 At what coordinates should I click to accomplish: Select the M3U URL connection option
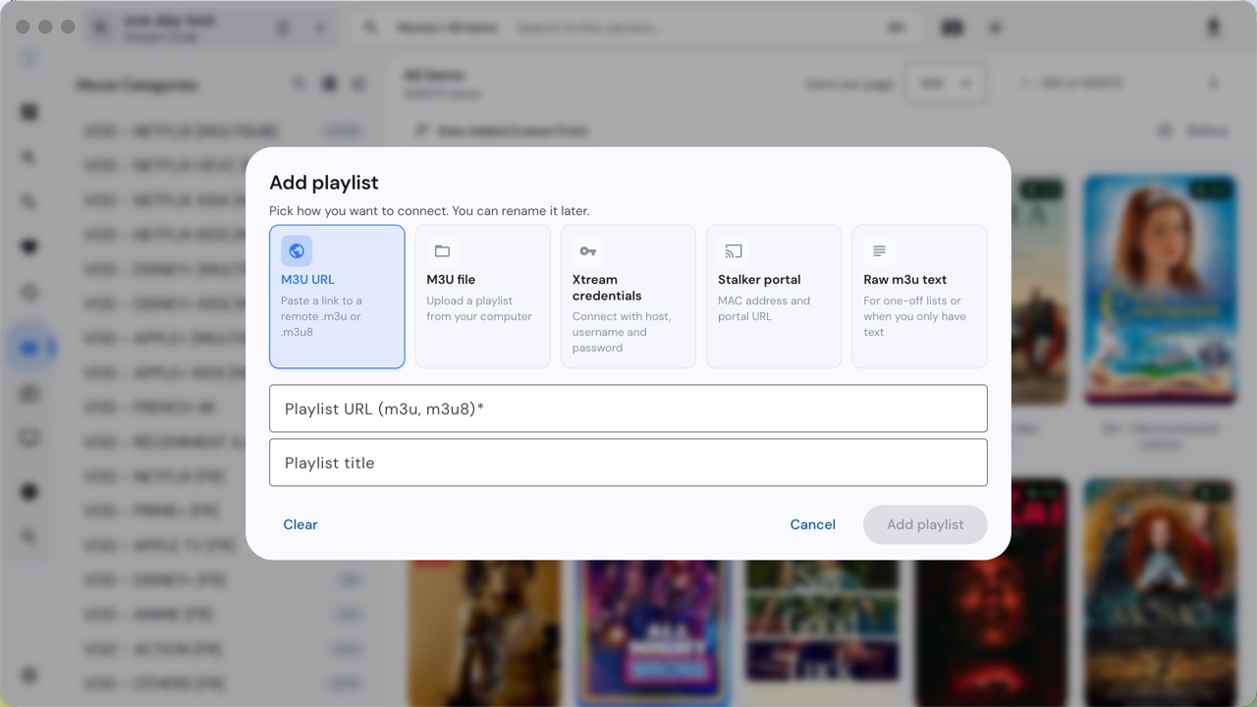tap(337, 297)
